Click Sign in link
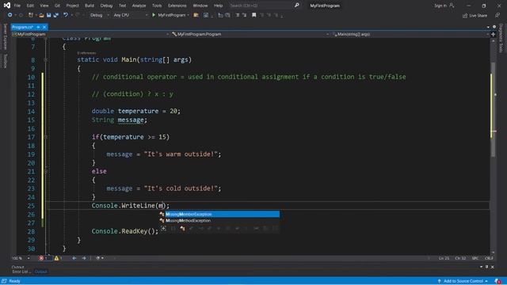This screenshot has width=507, height=285. pyautogui.click(x=444, y=6)
